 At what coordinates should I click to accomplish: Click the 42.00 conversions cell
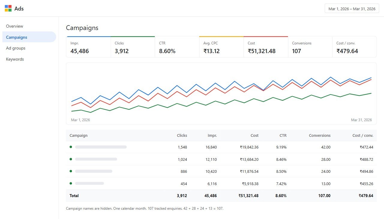pos(326,147)
